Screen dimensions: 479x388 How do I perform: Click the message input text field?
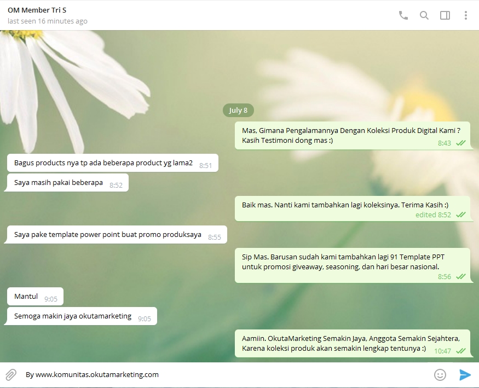(219, 375)
